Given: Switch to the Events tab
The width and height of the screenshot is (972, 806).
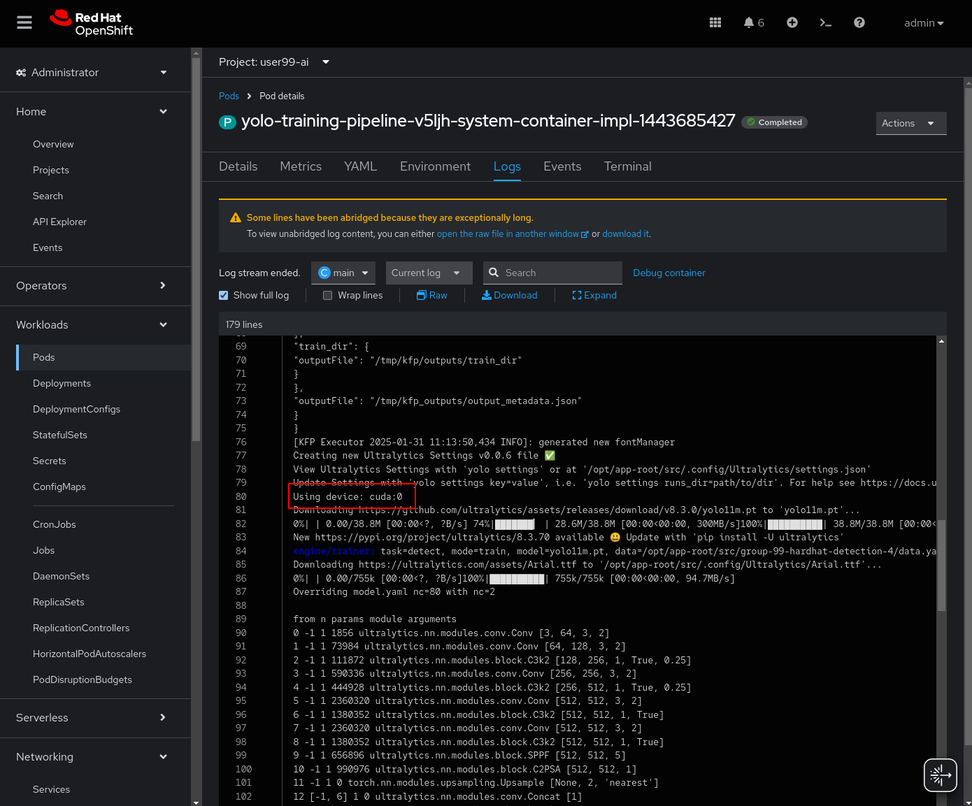Looking at the screenshot, I should pos(562,166).
